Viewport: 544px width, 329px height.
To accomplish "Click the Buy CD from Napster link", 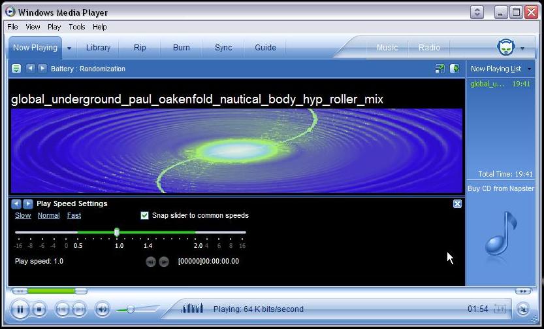I will (x=500, y=188).
